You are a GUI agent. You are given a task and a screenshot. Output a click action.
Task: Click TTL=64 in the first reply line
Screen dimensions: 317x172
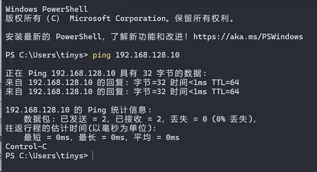(x=225, y=82)
